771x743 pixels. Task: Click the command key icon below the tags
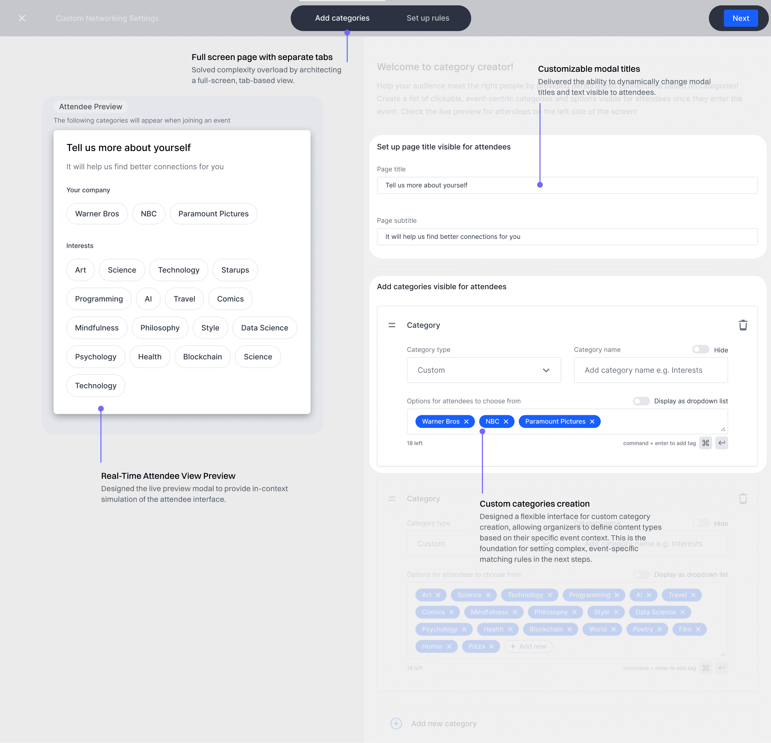(705, 443)
